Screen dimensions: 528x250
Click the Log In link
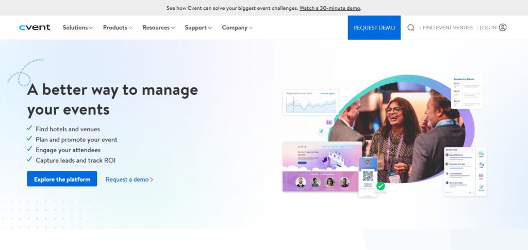coord(488,28)
